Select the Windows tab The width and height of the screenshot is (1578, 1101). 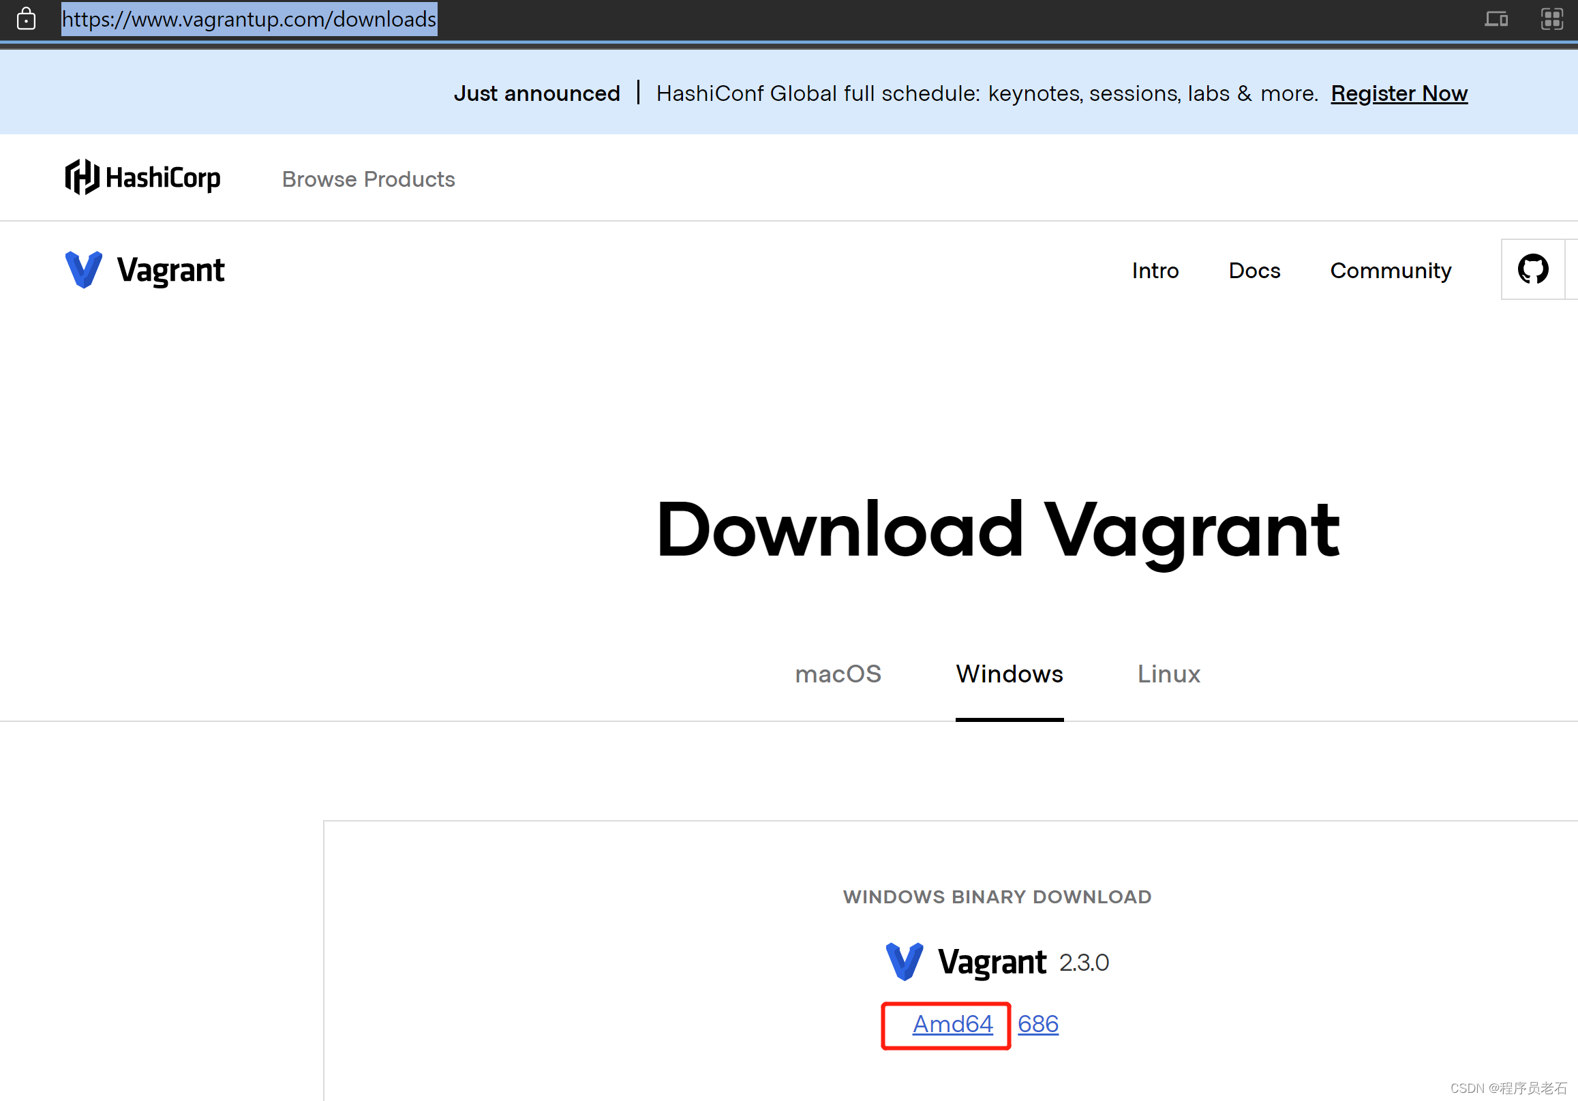coord(1009,674)
